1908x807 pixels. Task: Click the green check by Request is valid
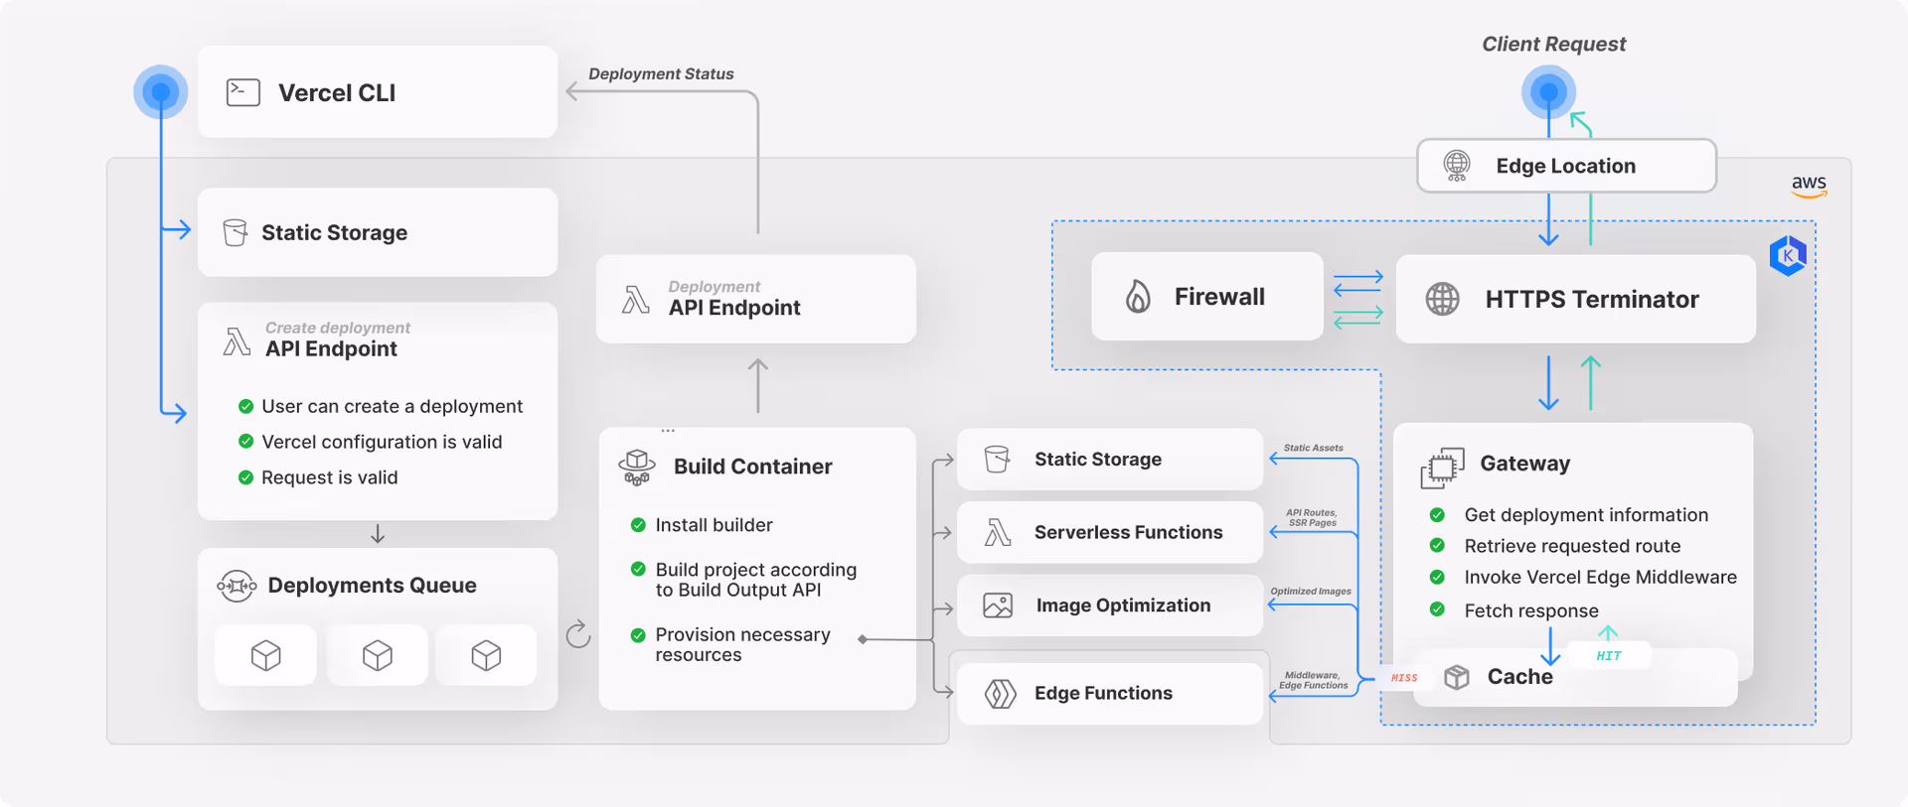[245, 477]
